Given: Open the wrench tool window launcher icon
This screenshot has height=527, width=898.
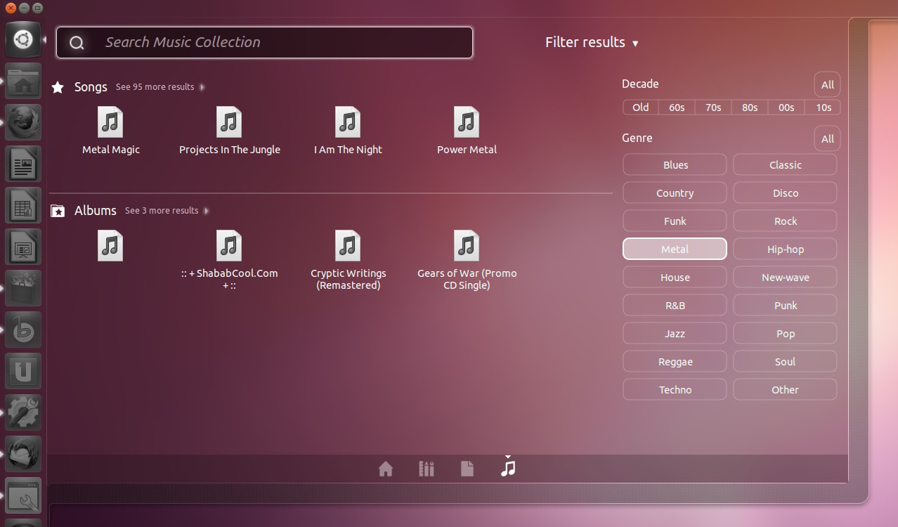Looking at the screenshot, I should point(23,496).
